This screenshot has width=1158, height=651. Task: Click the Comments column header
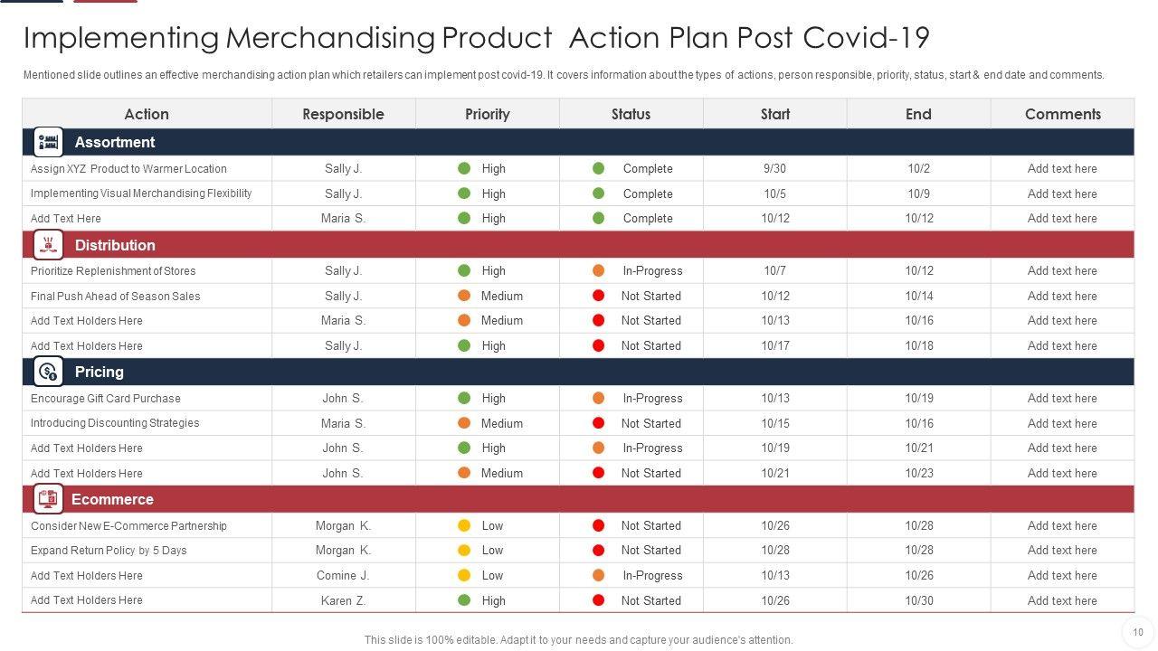pyautogui.click(x=1062, y=114)
